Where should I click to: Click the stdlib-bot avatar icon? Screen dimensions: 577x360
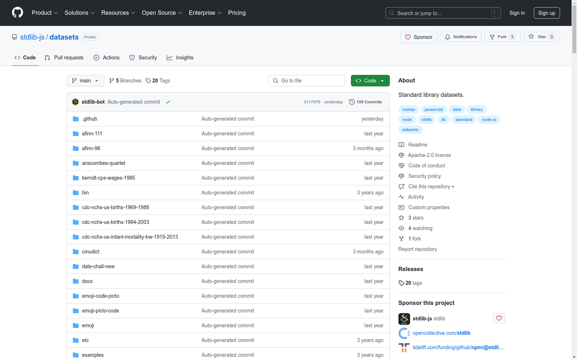click(x=75, y=102)
